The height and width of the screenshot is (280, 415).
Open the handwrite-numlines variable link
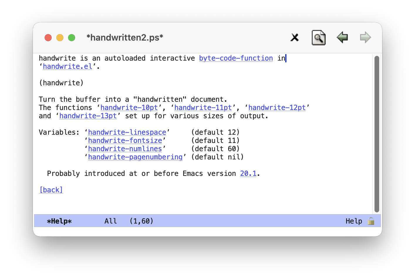pyautogui.click(x=125, y=149)
